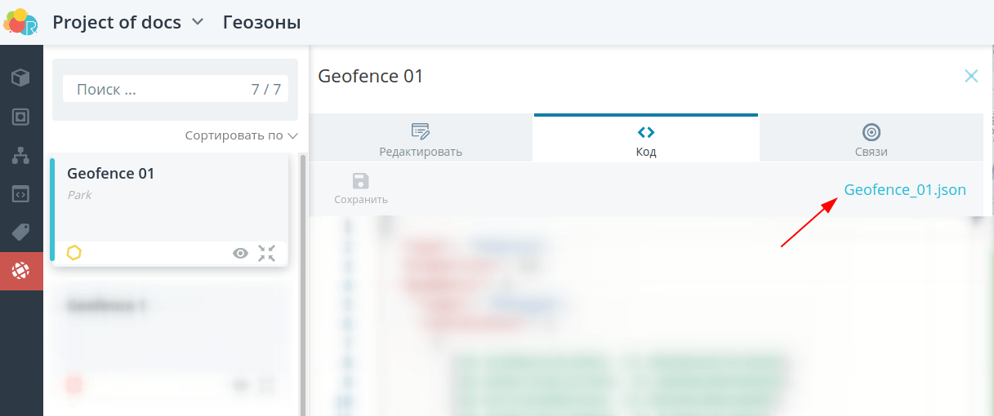Select the Код tab
The image size is (994, 416).
point(645,139)
